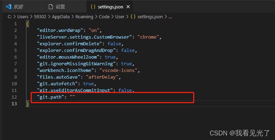Image resolution: width=275 pixels, height=140 pixels.
Task: Click line number 7 in the gutter
Action: (16, 64)
